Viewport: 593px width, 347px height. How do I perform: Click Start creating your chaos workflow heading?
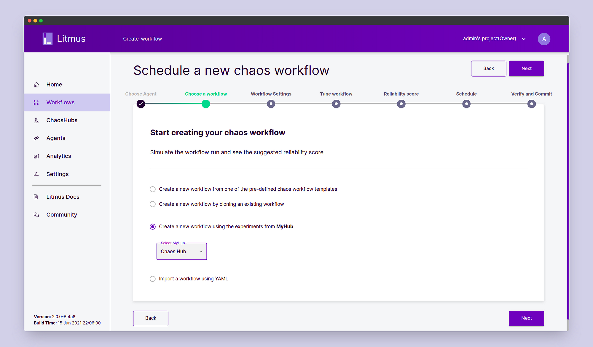[x=218, y=133]
